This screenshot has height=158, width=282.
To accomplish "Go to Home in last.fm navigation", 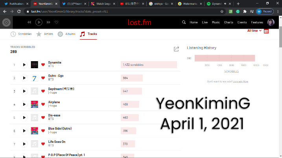I will pyautogui.click(x=194, y=22).
